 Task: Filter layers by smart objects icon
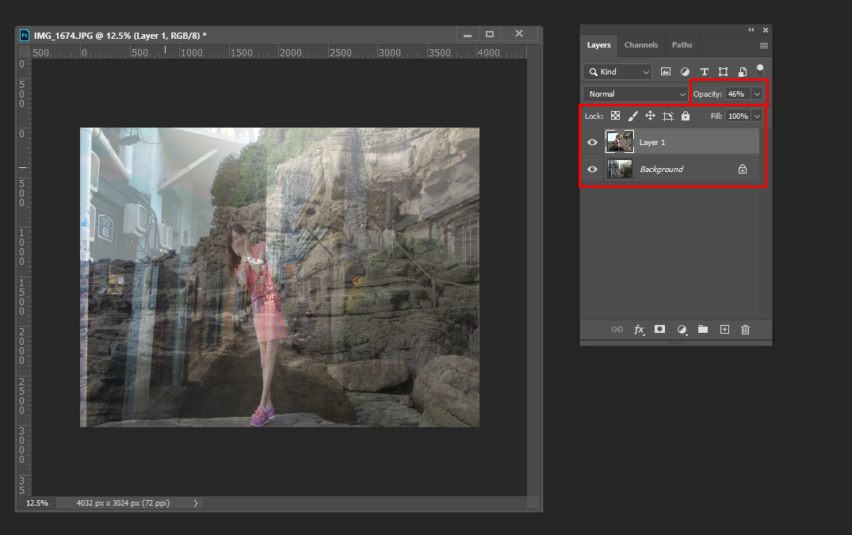tap(743, 71)
